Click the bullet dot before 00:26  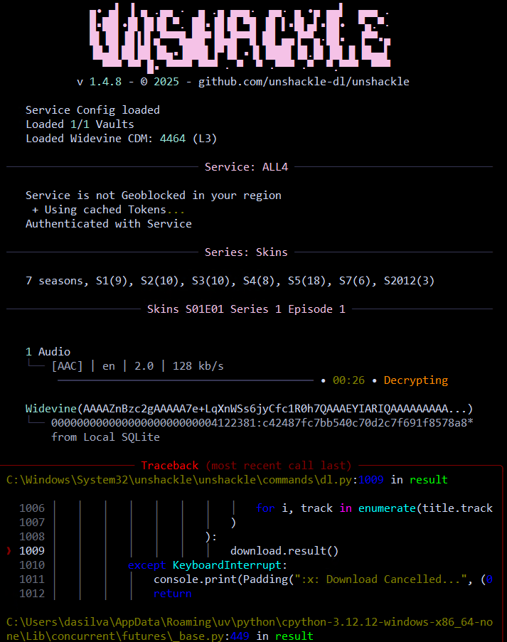(x=324, y=380)
